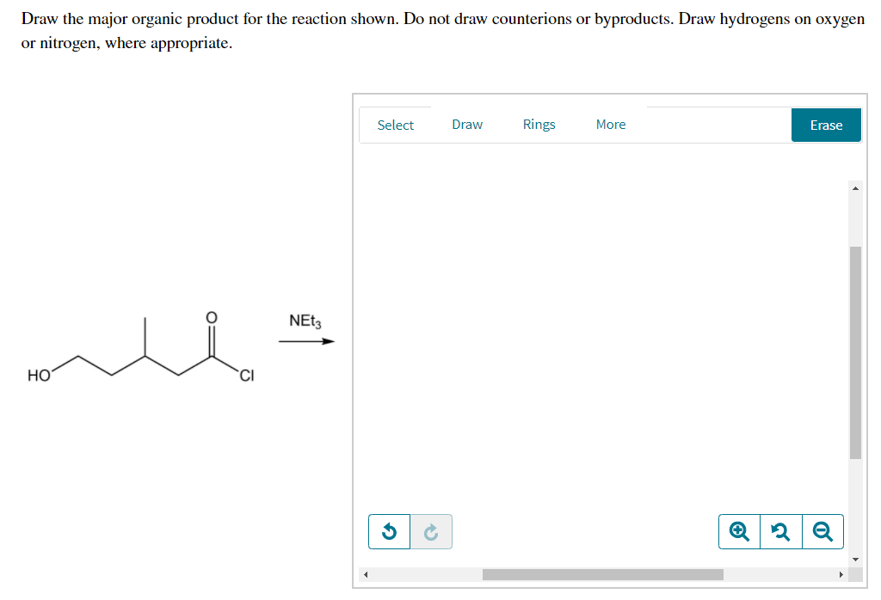Click the vertical scrollbar down arrow

[855, 559]
